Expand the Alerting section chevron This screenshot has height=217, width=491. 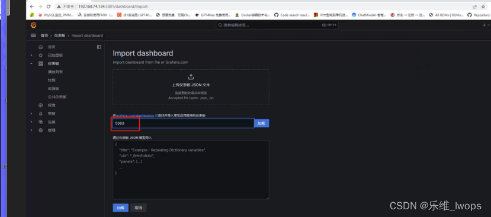click(x=31, y=114)
